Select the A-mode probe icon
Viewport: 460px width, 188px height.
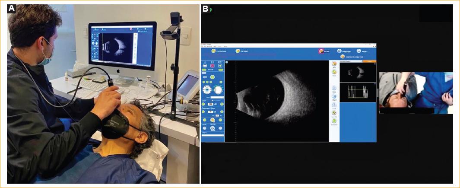205,66
